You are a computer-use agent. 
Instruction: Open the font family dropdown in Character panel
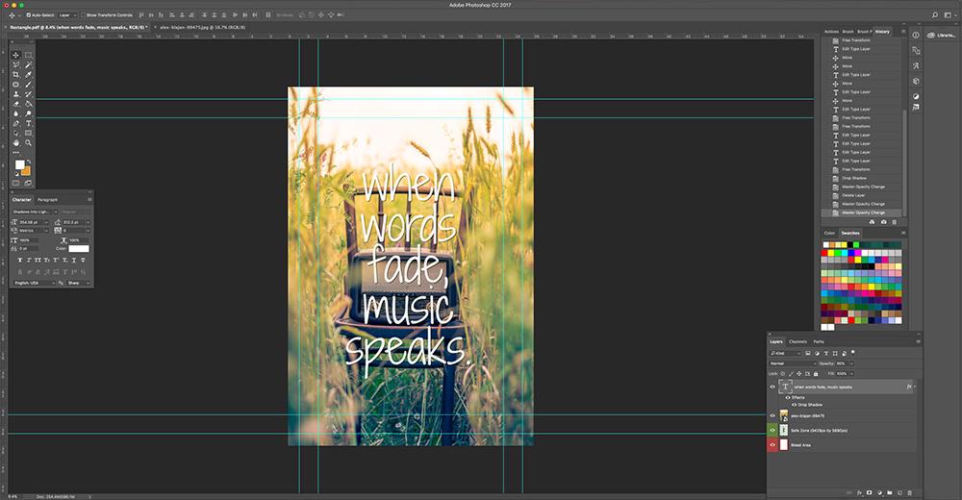(35, 212)
